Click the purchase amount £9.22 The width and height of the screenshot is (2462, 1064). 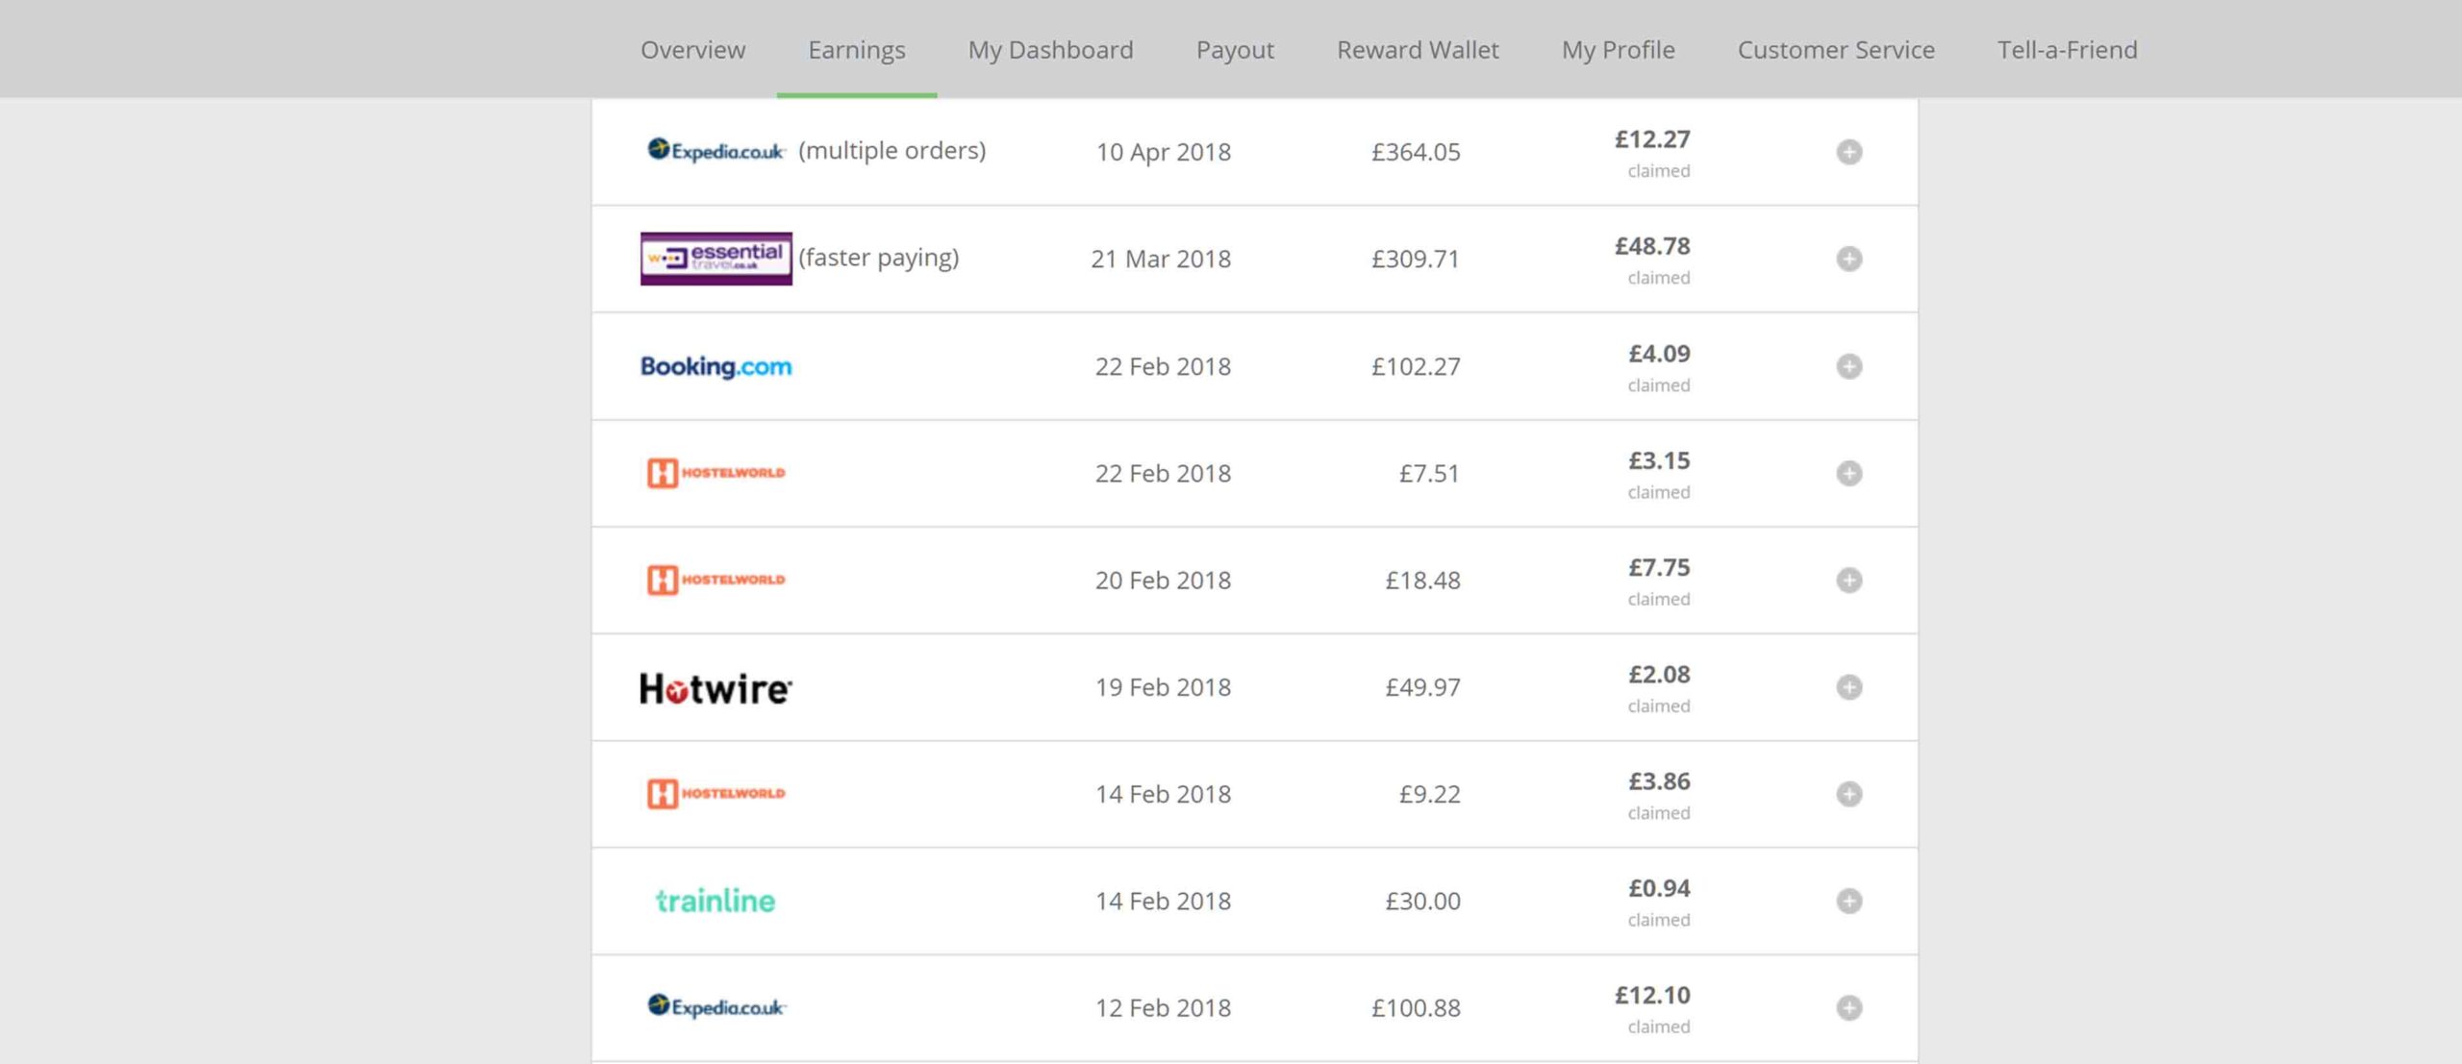point(1429,794)
